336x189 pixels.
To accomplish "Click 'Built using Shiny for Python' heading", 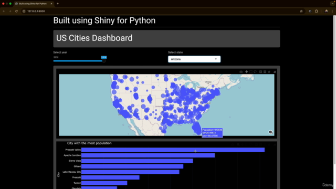I will (x=104, y=20).
